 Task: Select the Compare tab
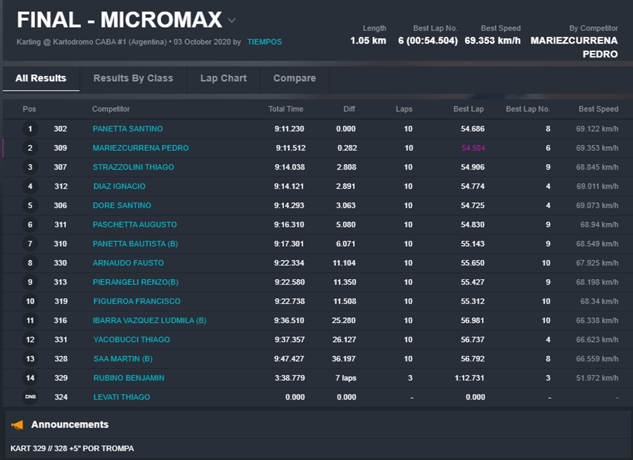click(294, 78)
